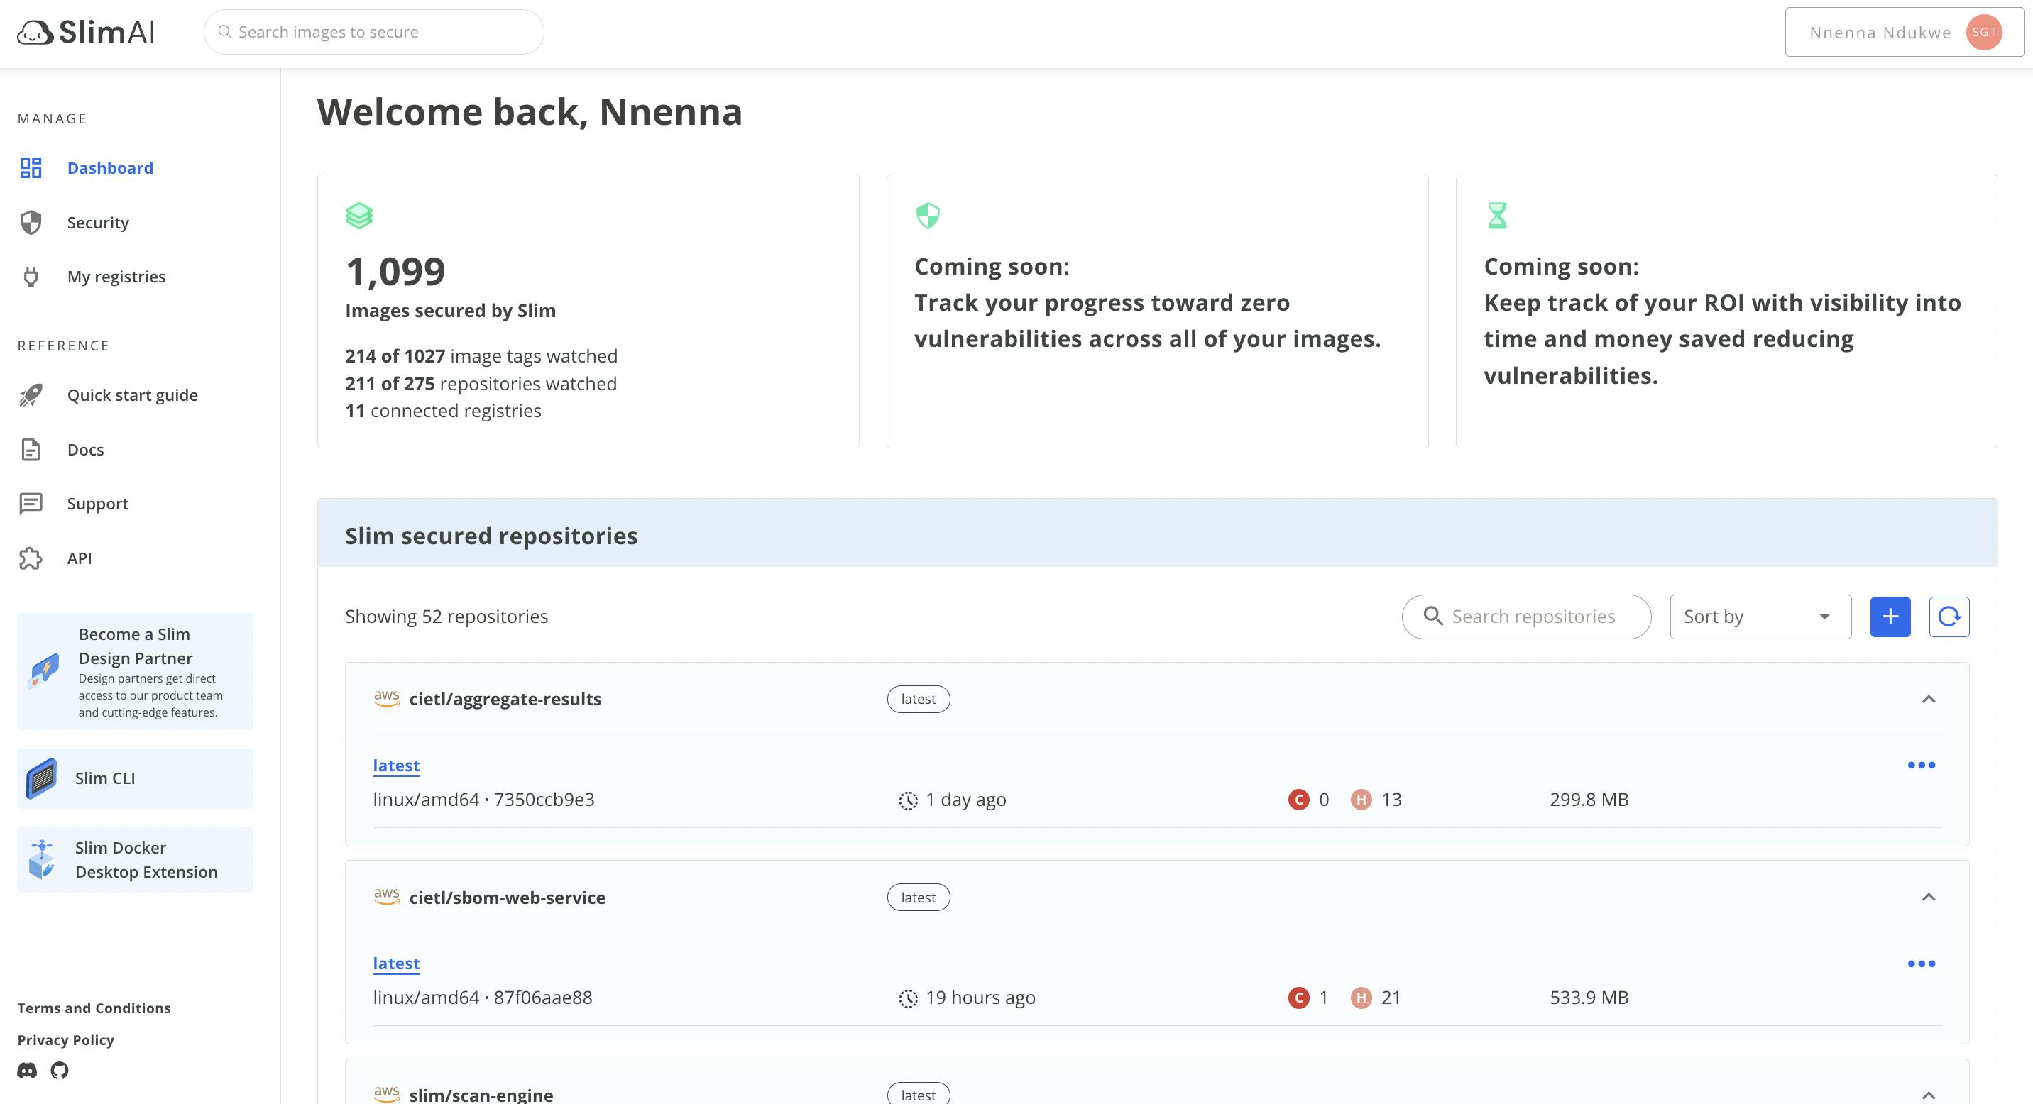Click the 533.9 MB size value
Image resolution: width=2033 pixels, height=1104 pixels.
point(1589,998)
